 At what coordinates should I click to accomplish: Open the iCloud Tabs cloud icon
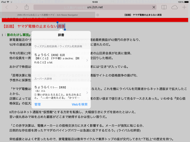pos(175,7)
